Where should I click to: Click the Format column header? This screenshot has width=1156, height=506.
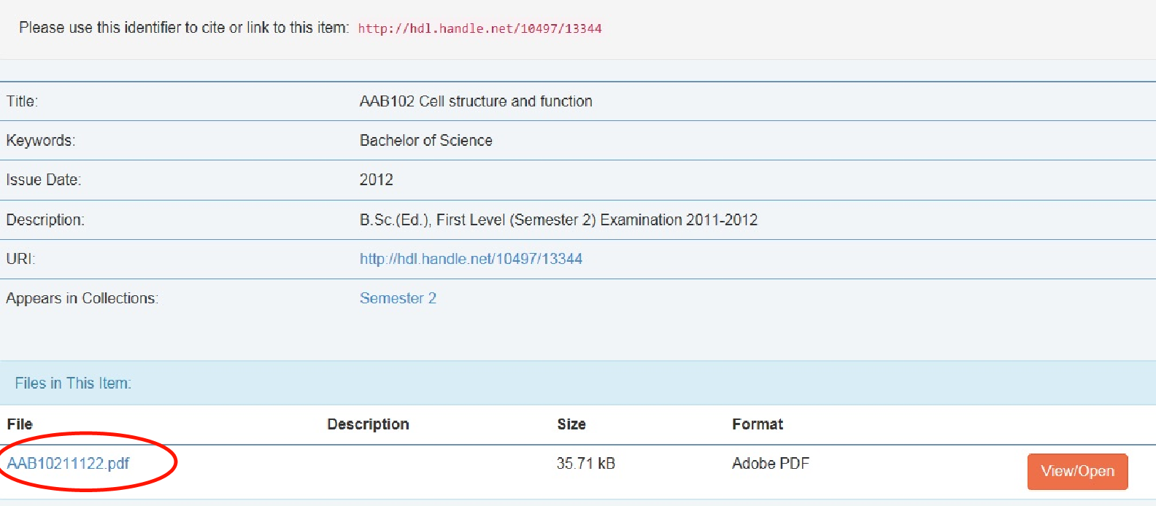(758, 424)
